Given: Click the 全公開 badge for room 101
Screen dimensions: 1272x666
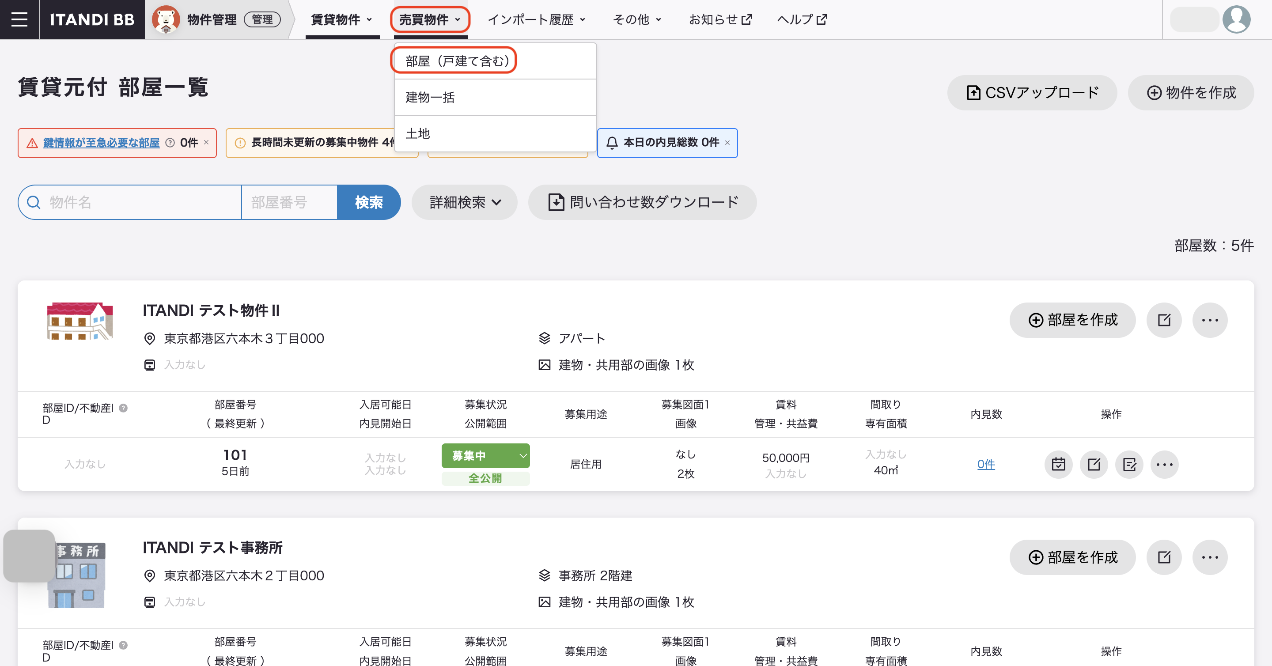Looking at the screenshot, I should tap(485, 478).
